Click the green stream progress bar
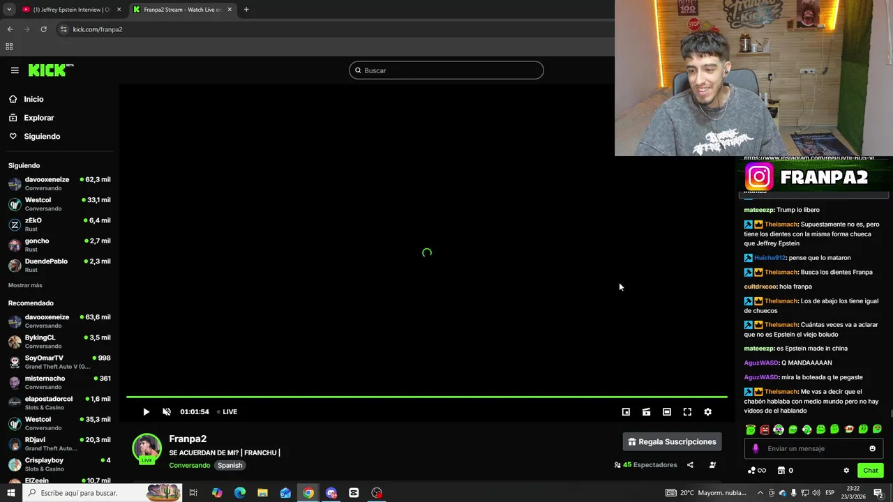 point(426,397)
